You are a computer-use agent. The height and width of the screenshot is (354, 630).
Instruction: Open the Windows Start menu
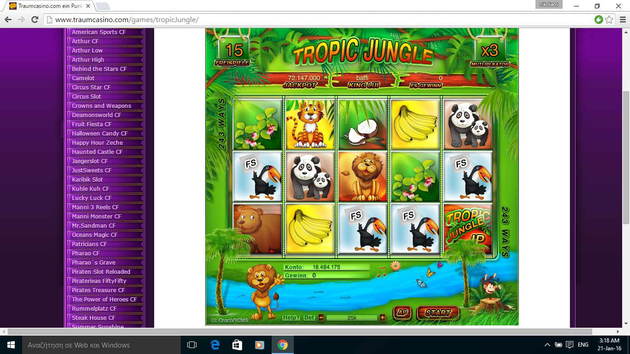11,345
